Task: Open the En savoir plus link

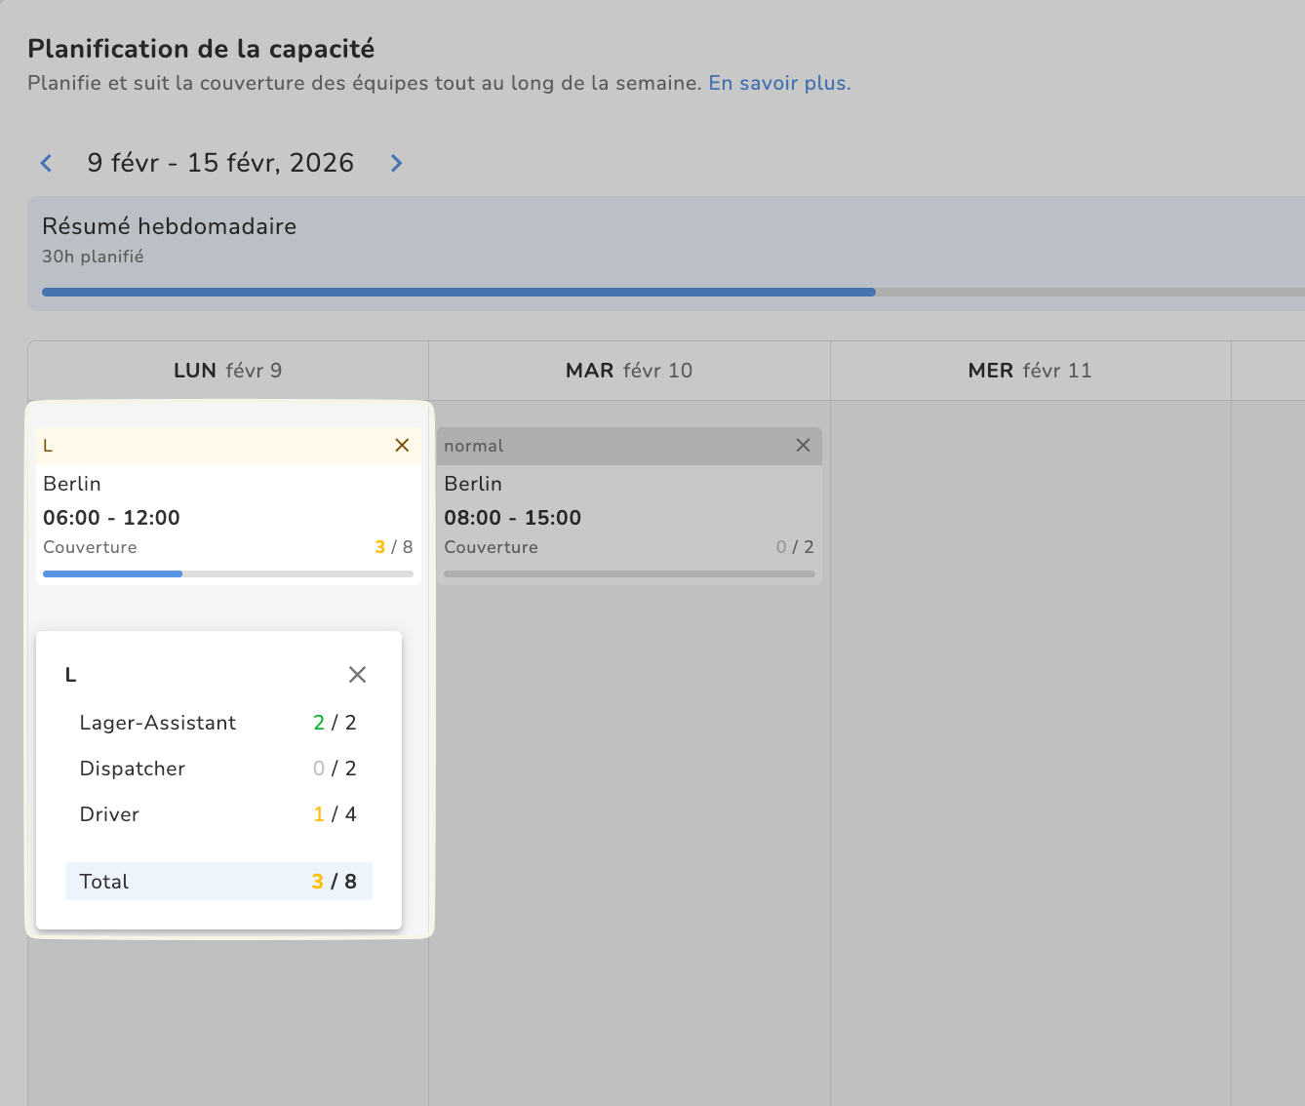Action: [779, 83]
